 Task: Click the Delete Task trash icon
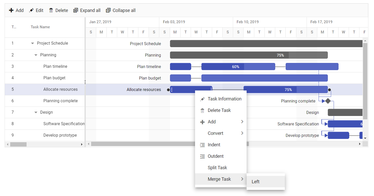(x=202, y=110)
